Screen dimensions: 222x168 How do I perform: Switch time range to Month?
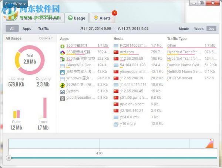click(x=184, y=29)
